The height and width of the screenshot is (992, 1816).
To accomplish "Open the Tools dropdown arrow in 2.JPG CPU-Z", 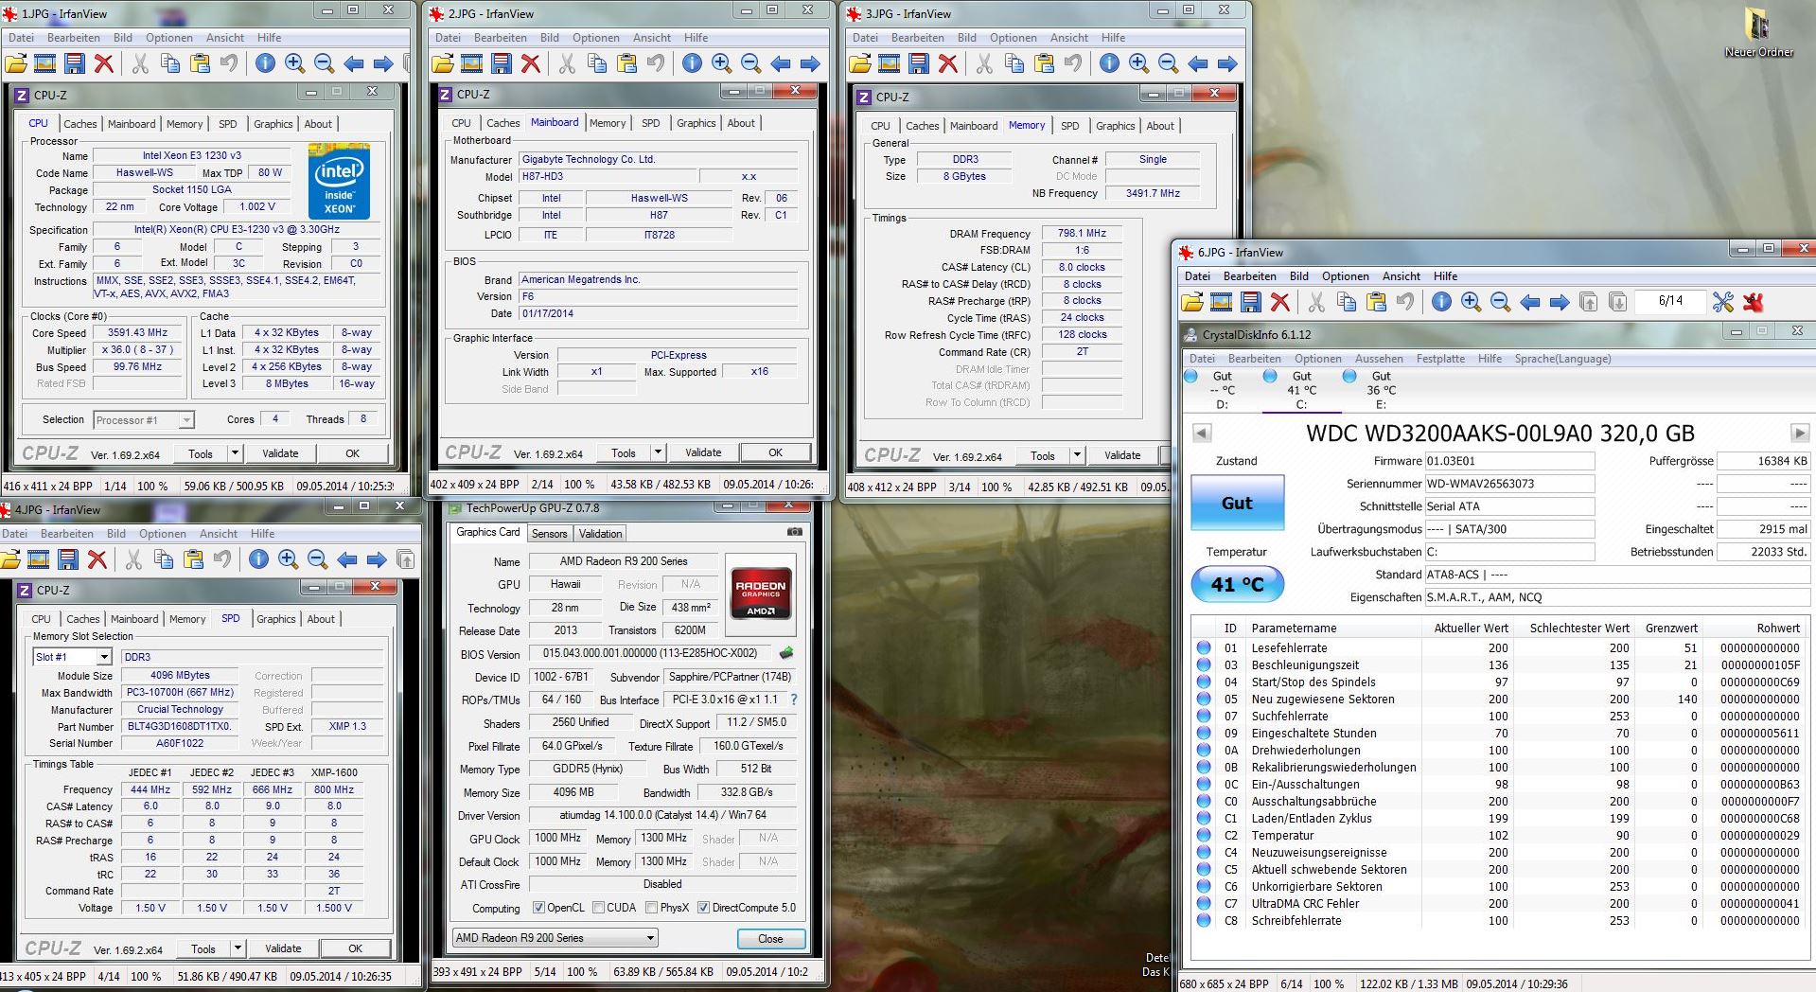I will tap(658, 452).
